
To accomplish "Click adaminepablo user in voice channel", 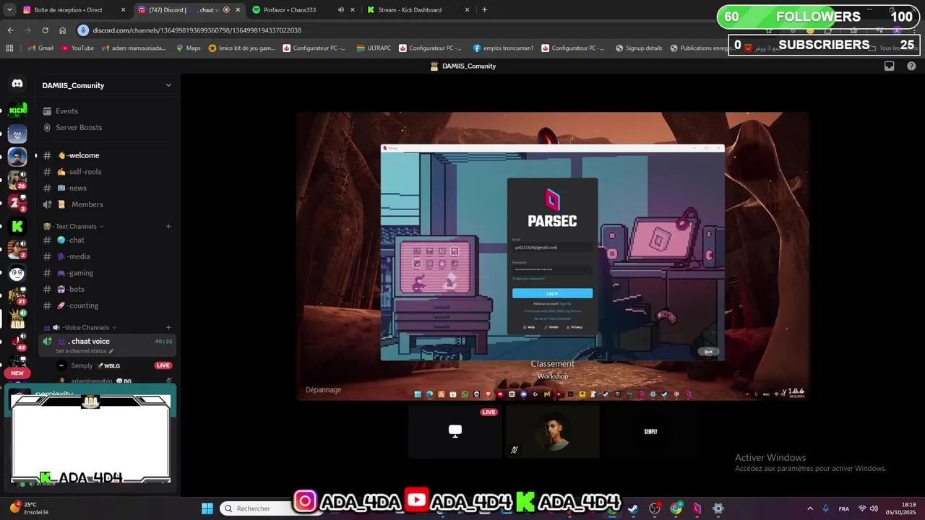I will (115, 381).
